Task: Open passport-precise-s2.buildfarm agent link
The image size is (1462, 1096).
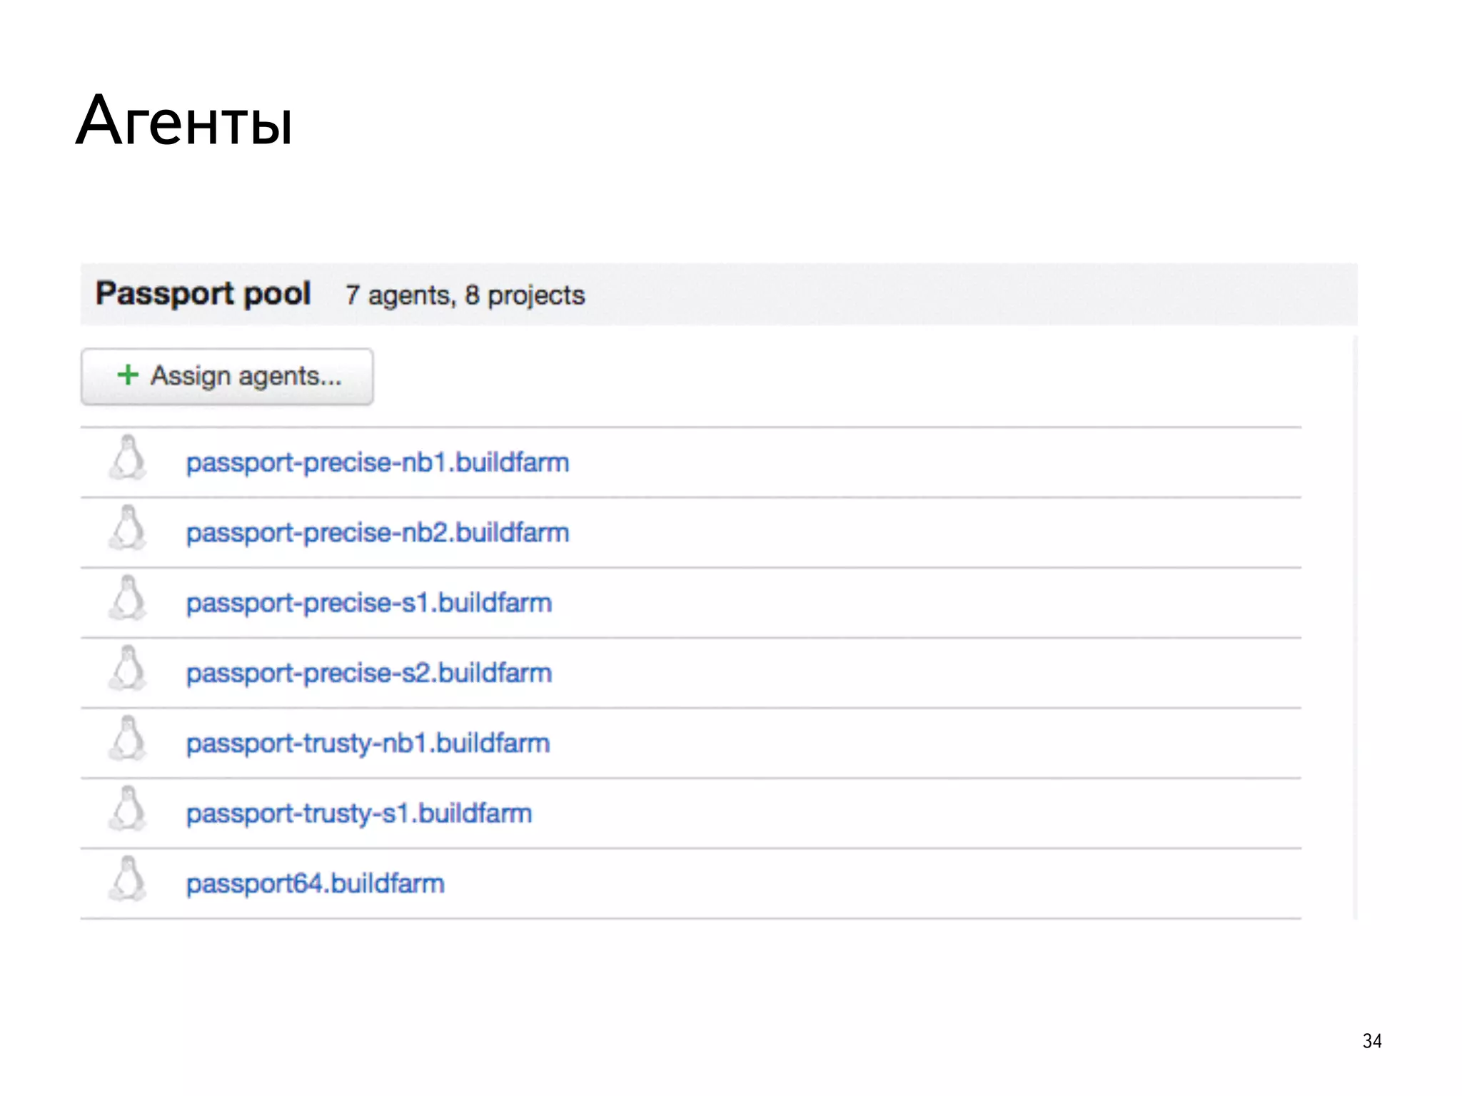Action: point(368,674)
